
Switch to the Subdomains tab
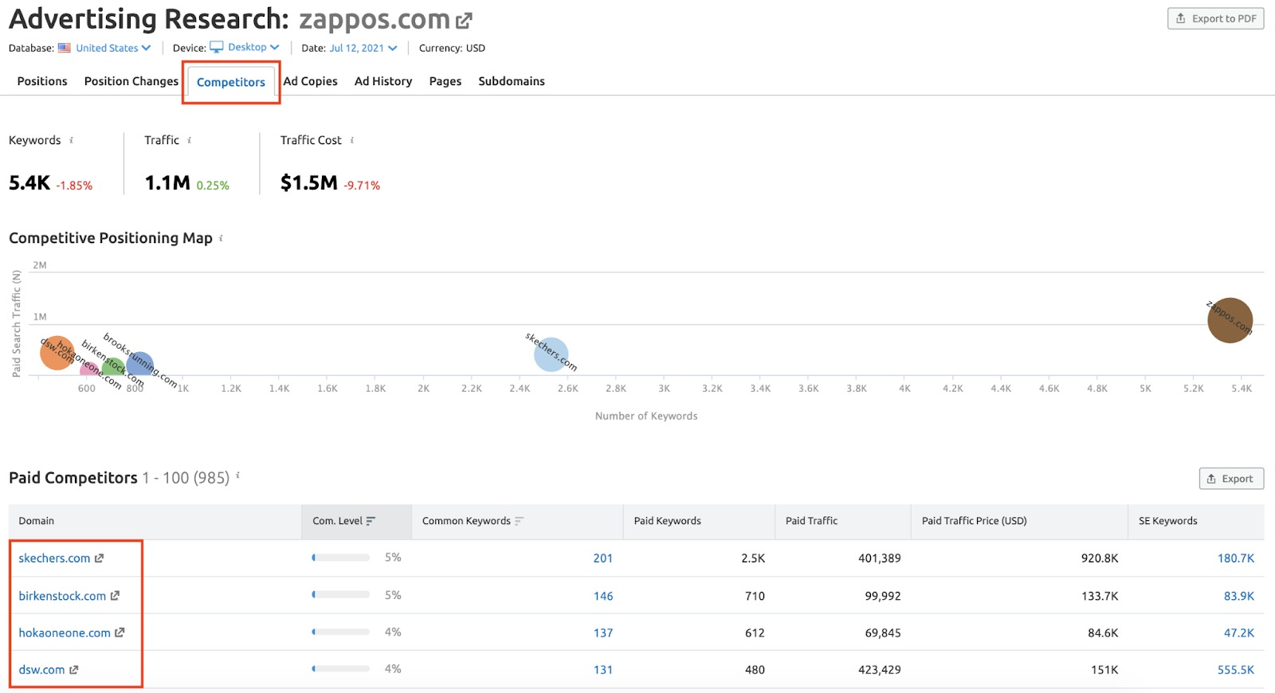512,81
